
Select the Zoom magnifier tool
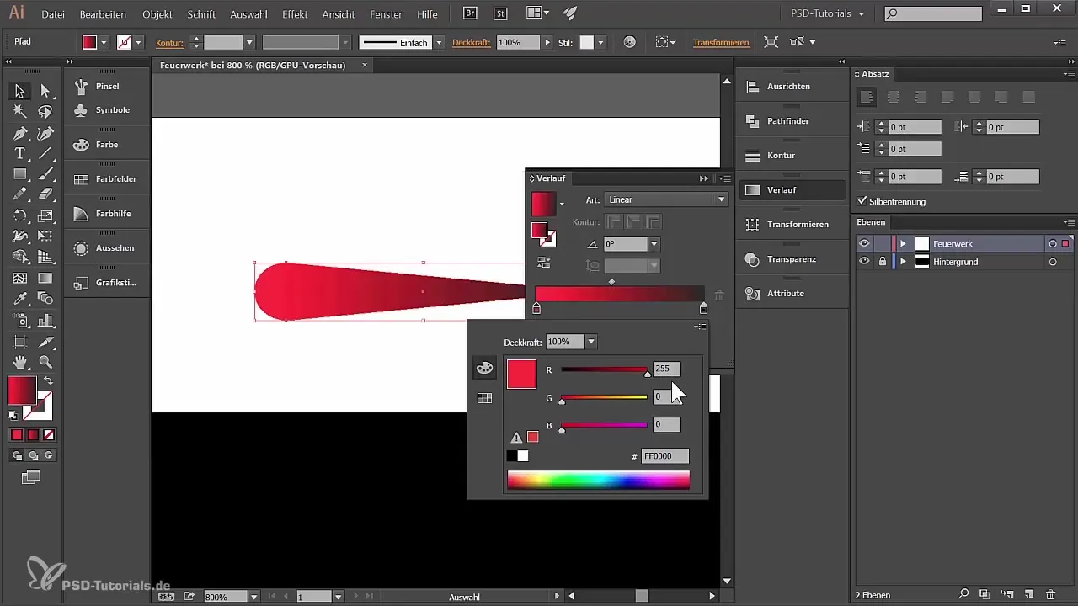click(45, 362)
